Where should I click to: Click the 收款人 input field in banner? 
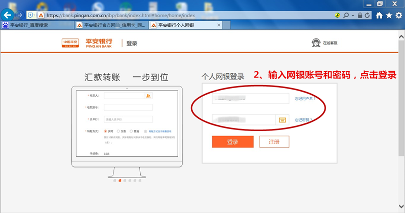point(124,96)
